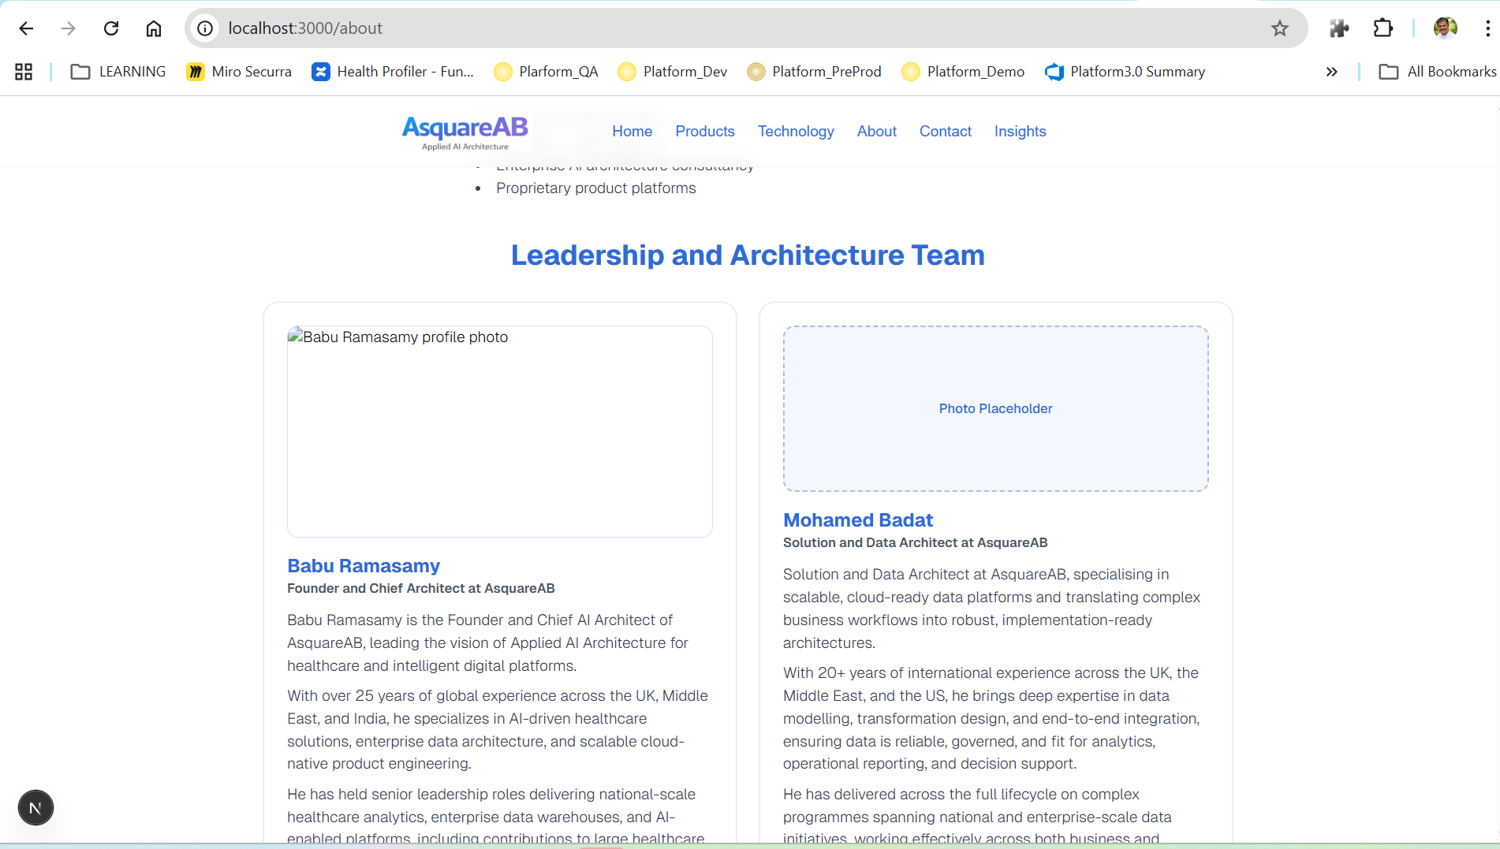Click the AsquareAB logo

(x=465, y=132)
